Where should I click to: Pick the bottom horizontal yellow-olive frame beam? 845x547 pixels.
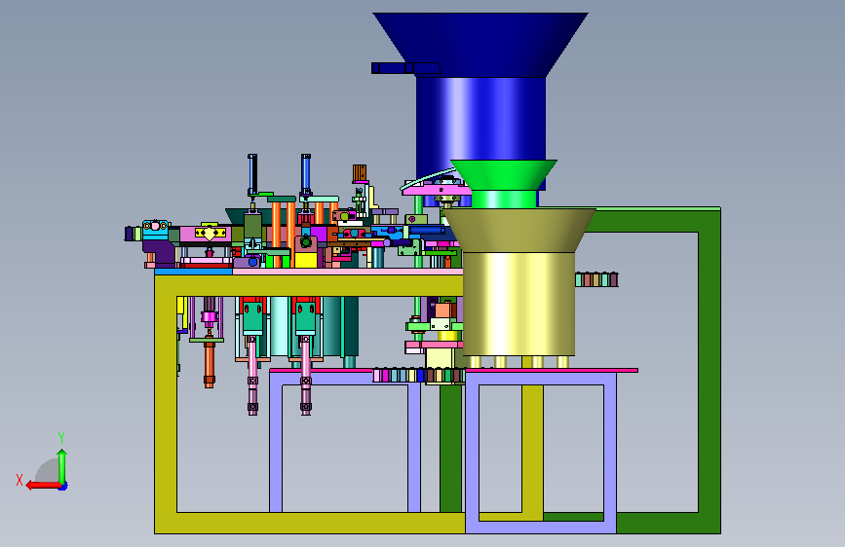pyautogui.click(x=310, y=523)
